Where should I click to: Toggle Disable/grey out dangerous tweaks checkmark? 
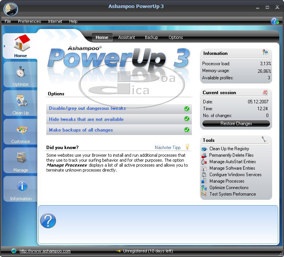(187, 109)
